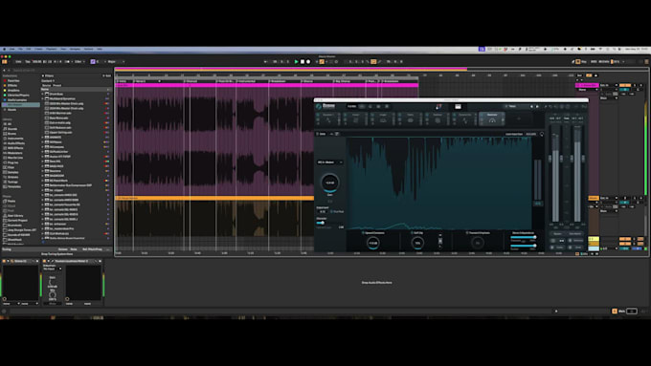This screenshot has width=651, height=366.
Task: Toggle the metronome in the control bar
Action: 67,62
